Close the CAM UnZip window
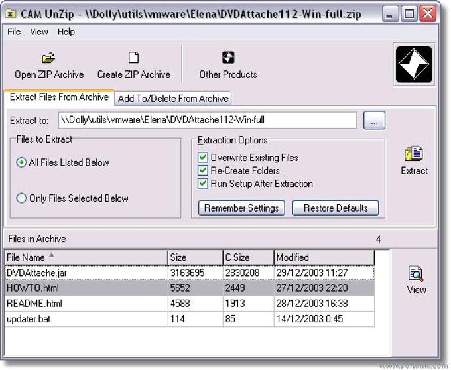The width and height of the screenshot is (451, 370). [428, 13]
